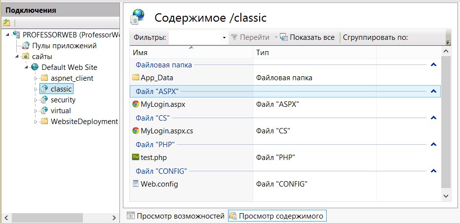Collapse the Файл "ASPX" group
This screenshot has height=223, width=460.
pyautogui.click(x=433, y=91)
